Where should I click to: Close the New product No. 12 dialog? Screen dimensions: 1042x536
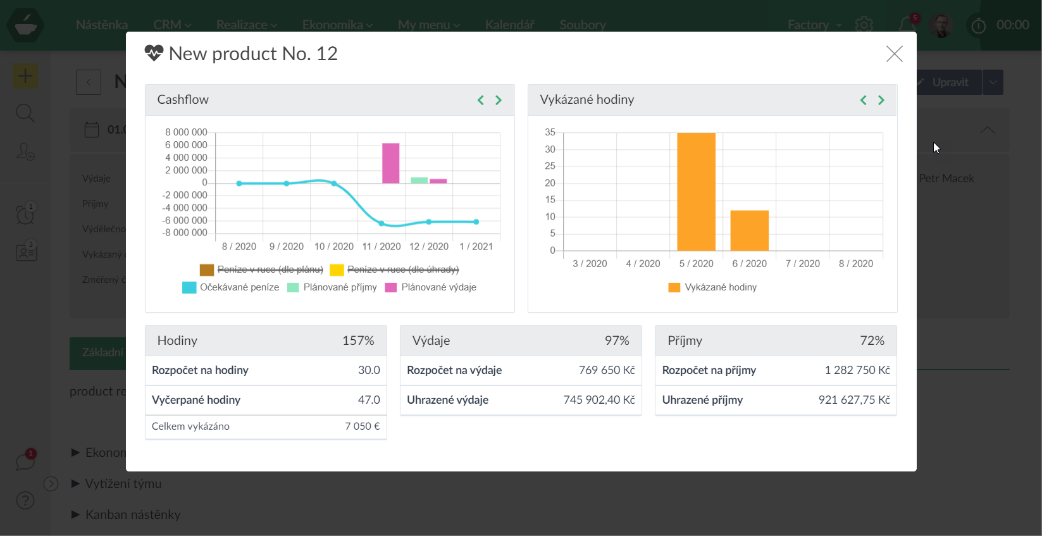coord(894,54)
